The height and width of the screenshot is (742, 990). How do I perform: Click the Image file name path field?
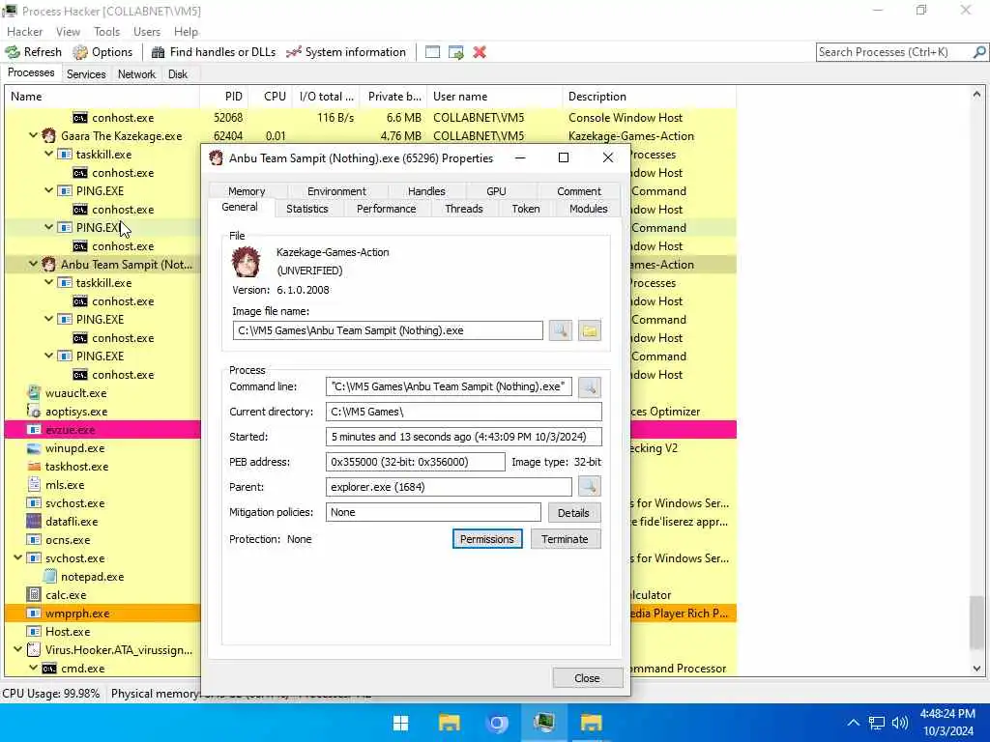pyautogui.click(x=388, y=330)
